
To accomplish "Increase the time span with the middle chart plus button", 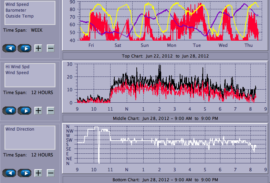I will [38, 111].
